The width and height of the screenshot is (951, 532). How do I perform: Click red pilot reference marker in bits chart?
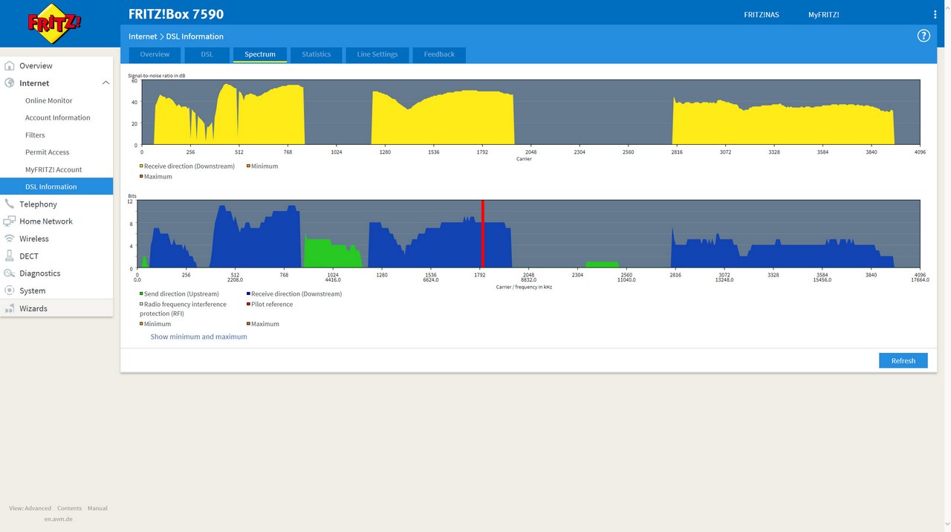(x=483, y=233)
